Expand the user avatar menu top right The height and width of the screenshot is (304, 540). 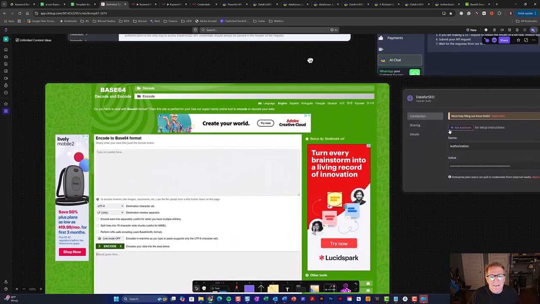pyautogui.click(x=533, y=30)
